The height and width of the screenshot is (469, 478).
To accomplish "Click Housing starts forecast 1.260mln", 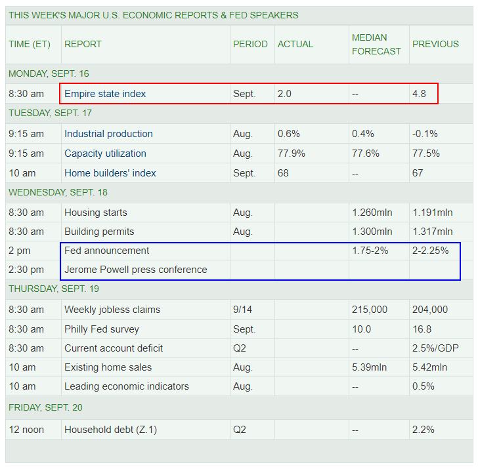I will (372, 213).
